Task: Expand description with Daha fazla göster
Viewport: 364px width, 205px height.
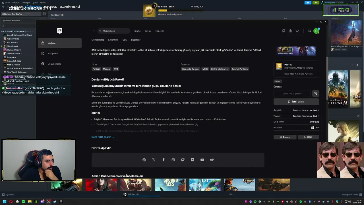Action: (103, 137)
